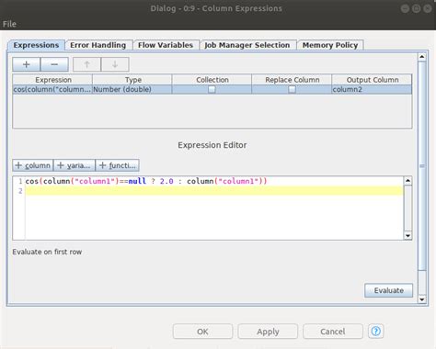
Task: Click the Apply button
Action: pos(268,332)
